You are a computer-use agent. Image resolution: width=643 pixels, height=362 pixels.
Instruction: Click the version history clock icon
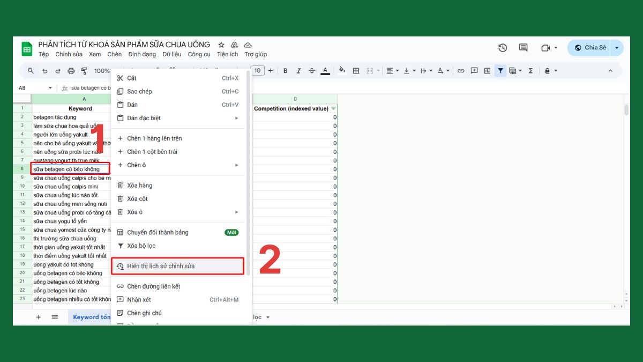[502, 48]
